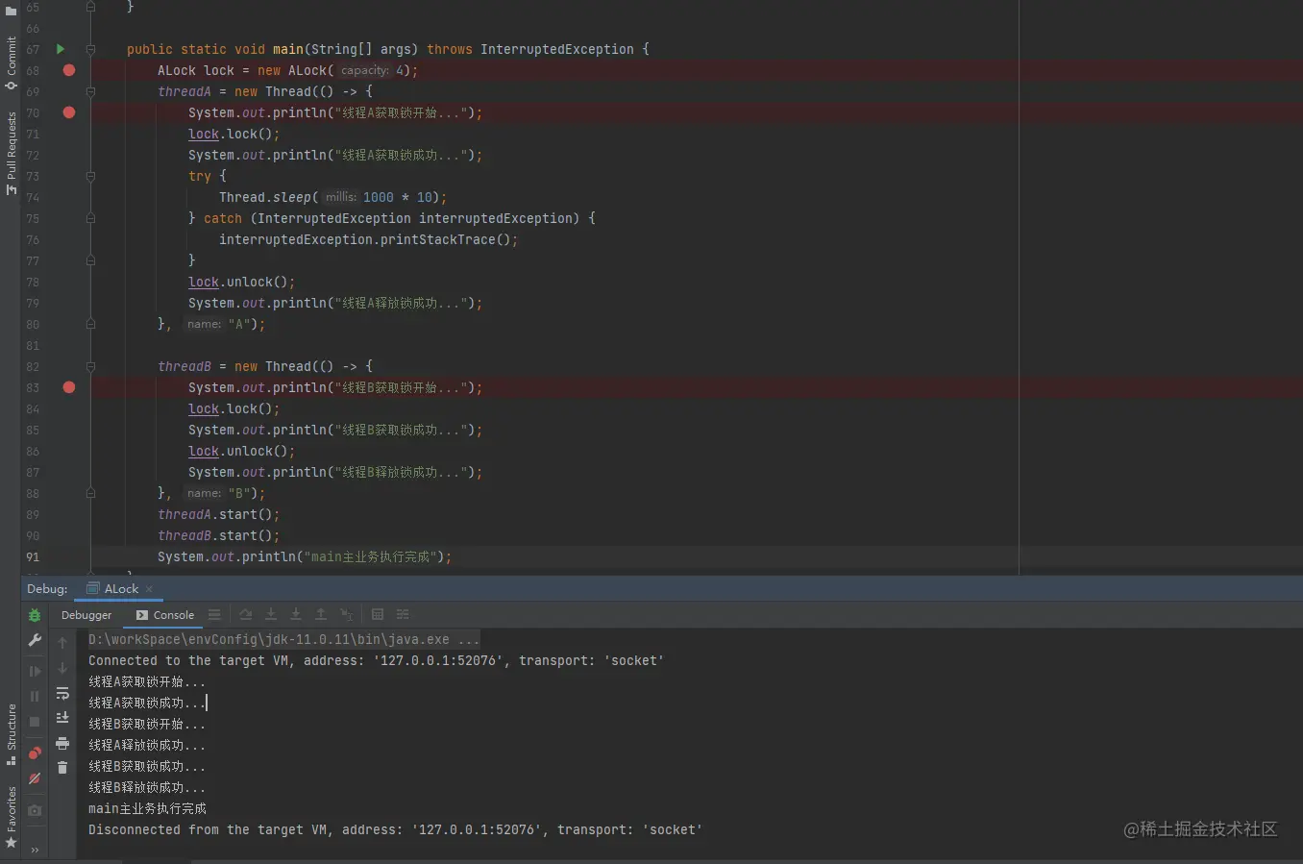Click 'sleep' method call on line 74

(292, 197)
